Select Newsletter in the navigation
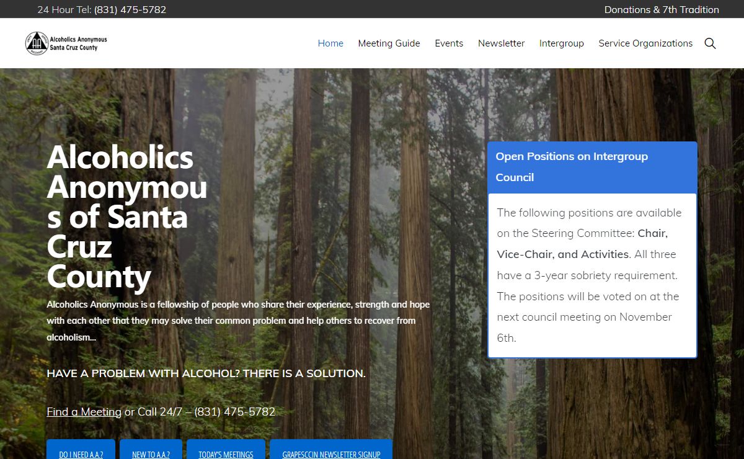Viewport: 744px width, 459px height. click(x=501, y=43)
